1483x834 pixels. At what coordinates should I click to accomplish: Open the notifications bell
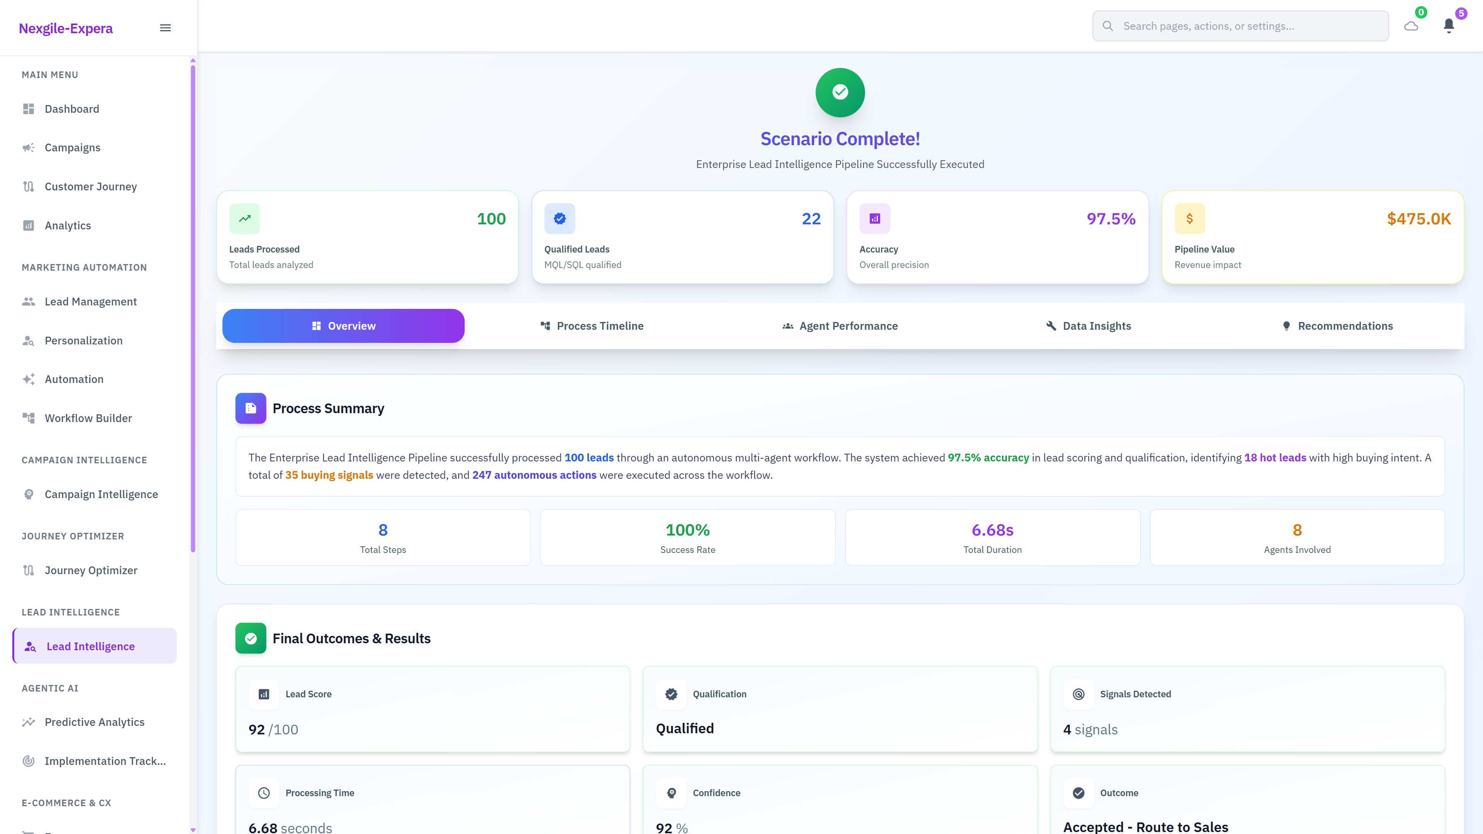pos(1449,25)
